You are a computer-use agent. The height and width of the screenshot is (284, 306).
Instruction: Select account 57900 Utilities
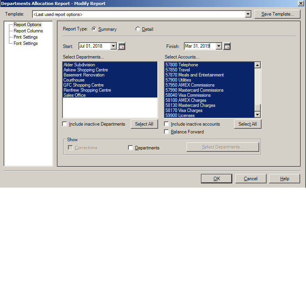click(x=210, y=80)
